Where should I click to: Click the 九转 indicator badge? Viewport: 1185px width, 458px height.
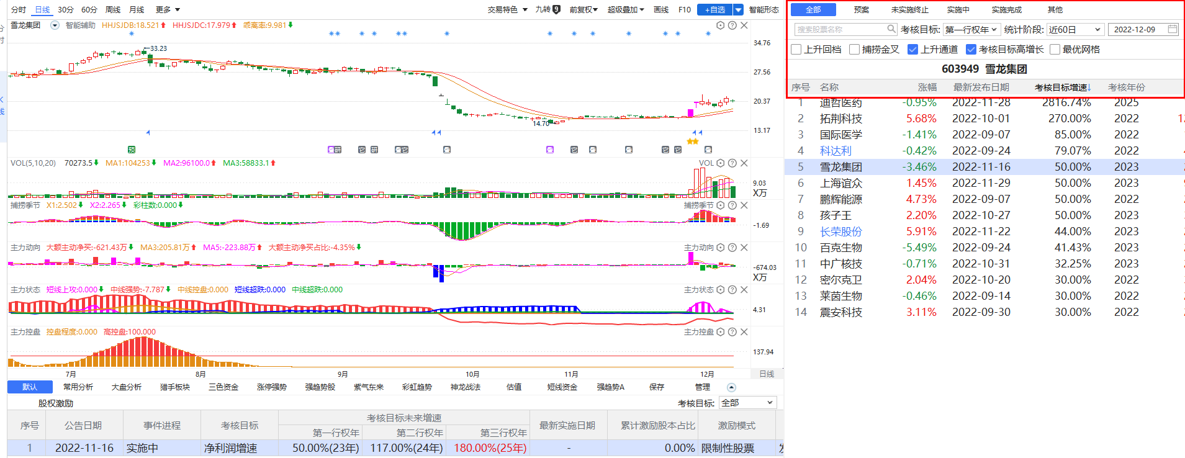click(556, 9)
